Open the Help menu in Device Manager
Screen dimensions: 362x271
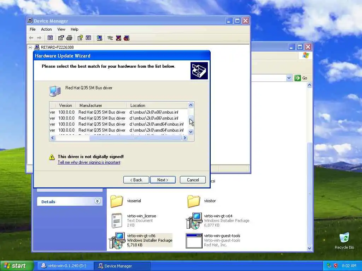pyautogui.click(x=74, y=29)
